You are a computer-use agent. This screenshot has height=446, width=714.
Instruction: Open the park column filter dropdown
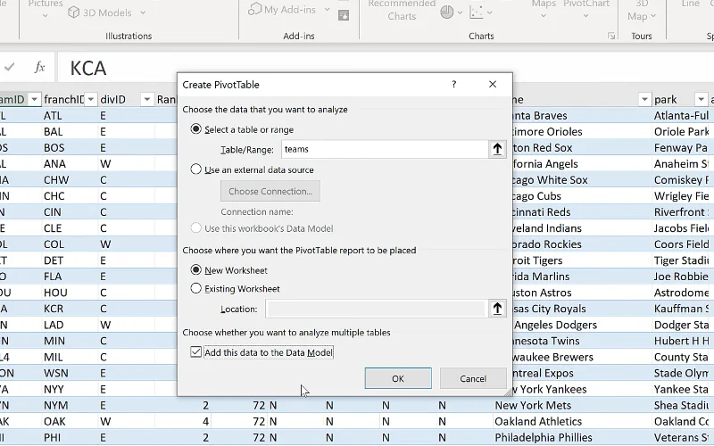click(701, 99)
